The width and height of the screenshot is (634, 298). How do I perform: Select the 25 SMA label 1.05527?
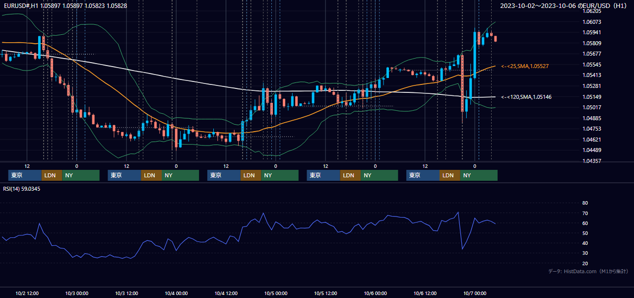coord(525,66)
